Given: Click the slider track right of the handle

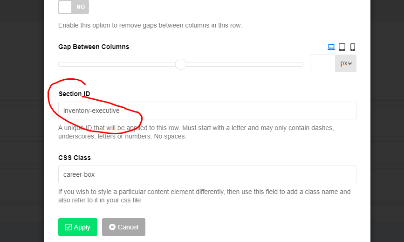Looking at the screenshot, I should tap(244, 64).
